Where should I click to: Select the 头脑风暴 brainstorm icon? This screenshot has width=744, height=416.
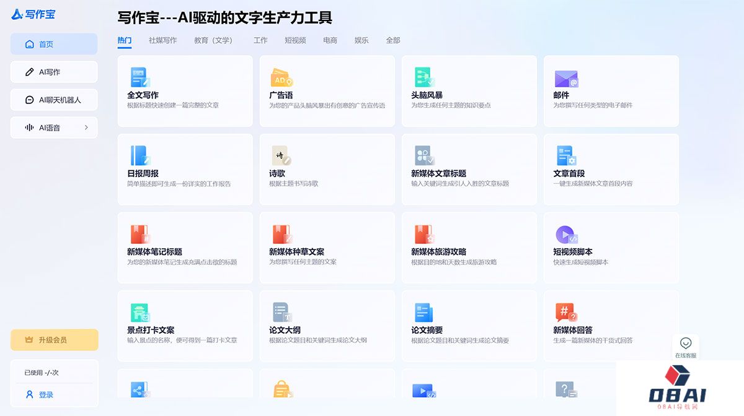click(x=423, y=77)
